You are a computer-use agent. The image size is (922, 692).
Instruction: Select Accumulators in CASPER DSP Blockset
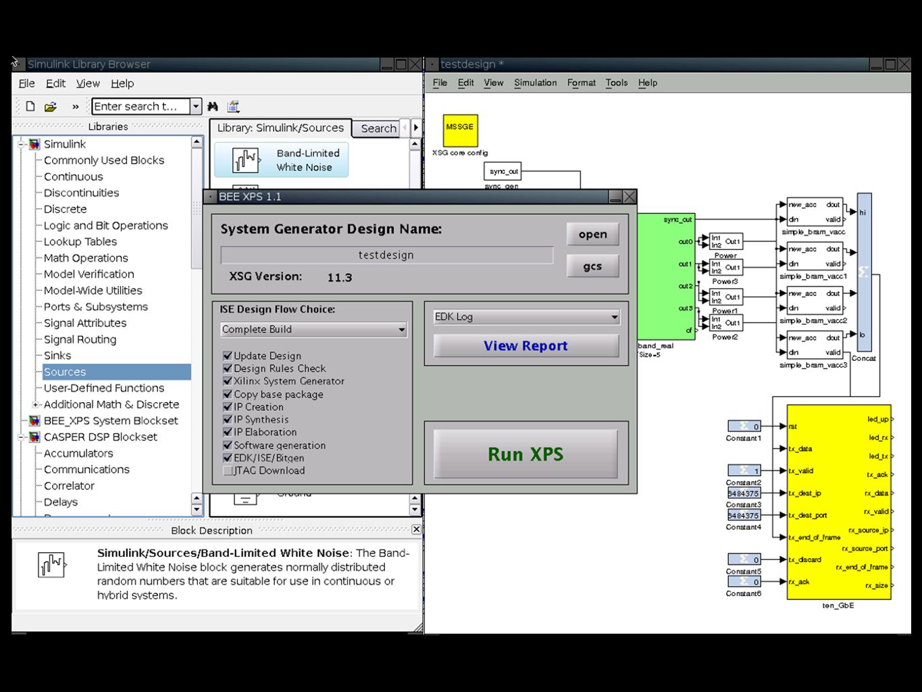pos(78,453)
